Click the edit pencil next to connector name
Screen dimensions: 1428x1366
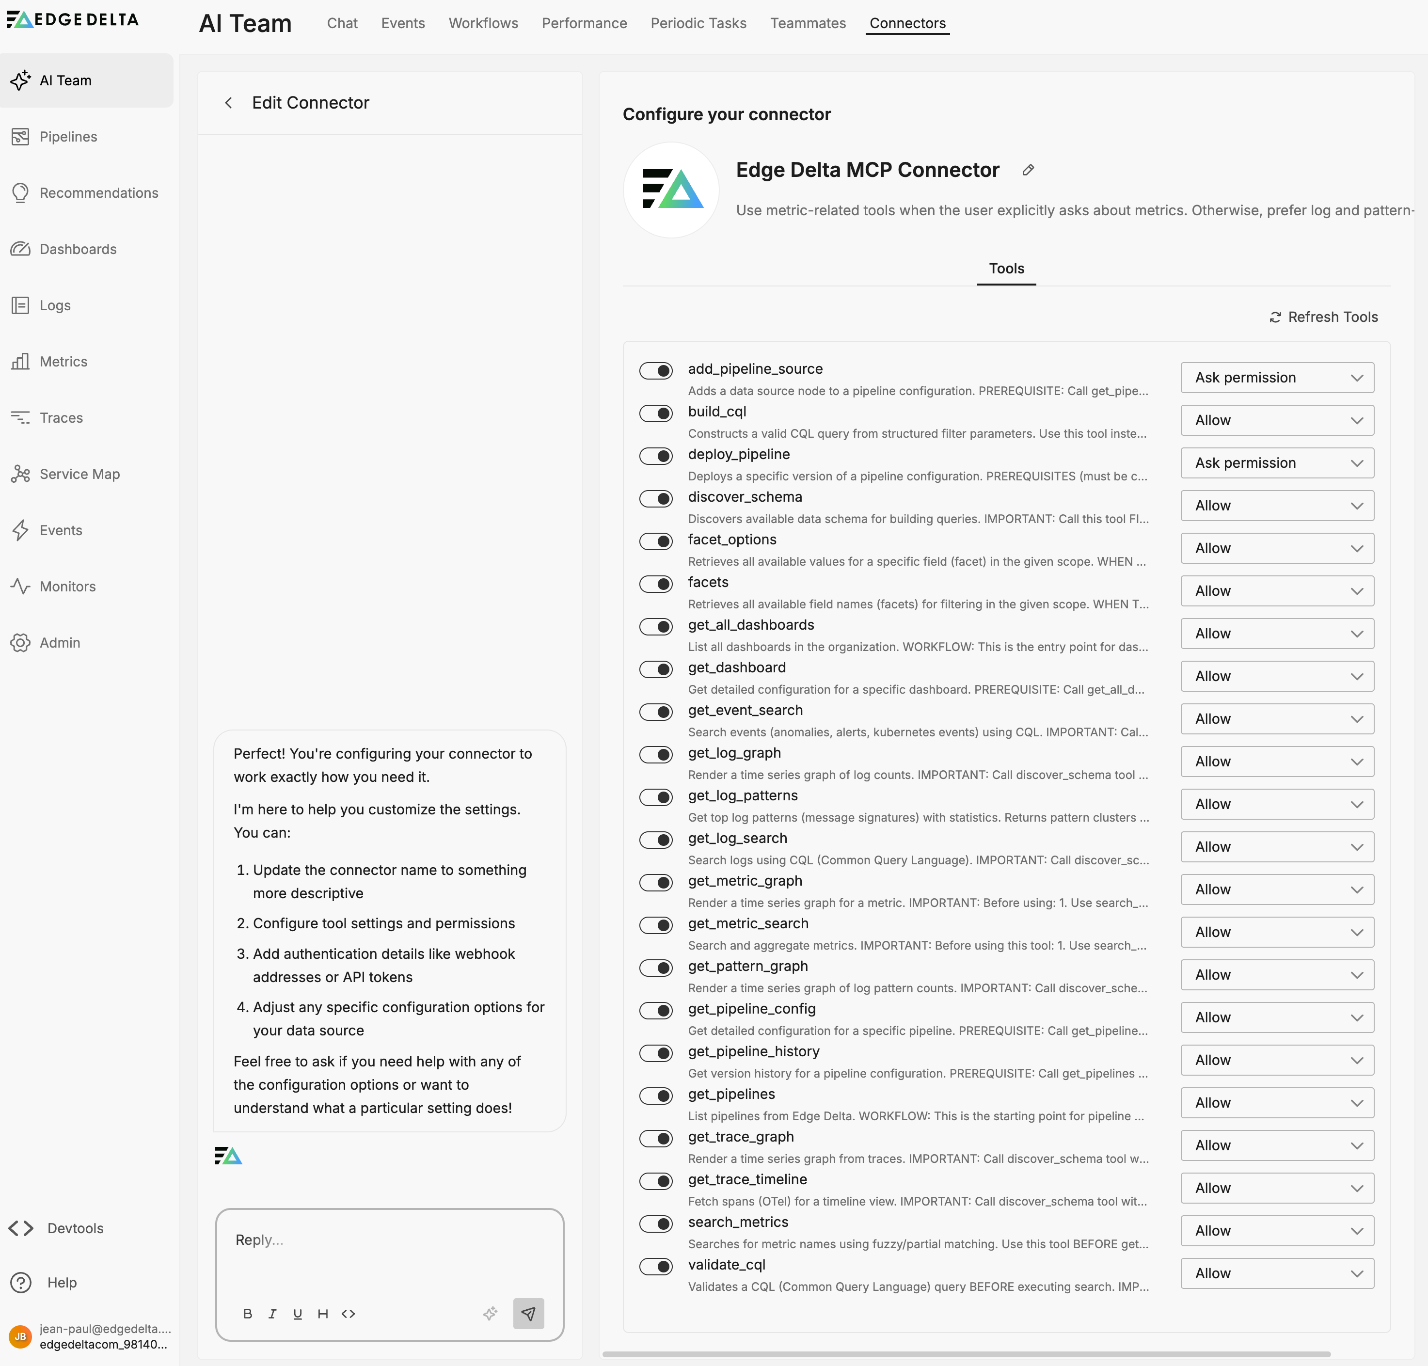(1028, 170)
